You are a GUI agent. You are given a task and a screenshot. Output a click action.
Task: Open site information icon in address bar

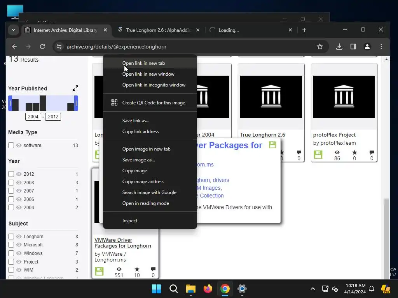pyautogui.click(x=59, y=47)
